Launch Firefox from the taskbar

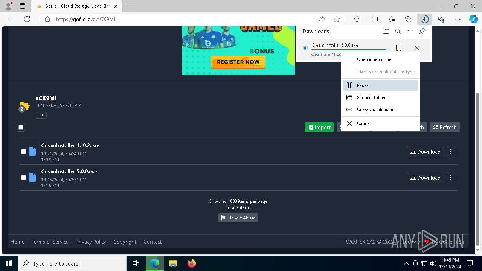pos(191,263)
